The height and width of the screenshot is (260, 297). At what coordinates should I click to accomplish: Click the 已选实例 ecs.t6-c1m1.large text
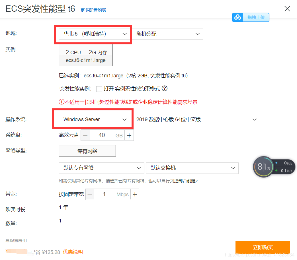click(123, 75)
